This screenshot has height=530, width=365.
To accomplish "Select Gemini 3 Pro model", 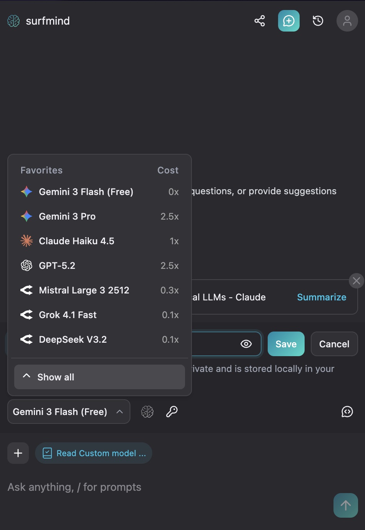I will tap(67, 216).
